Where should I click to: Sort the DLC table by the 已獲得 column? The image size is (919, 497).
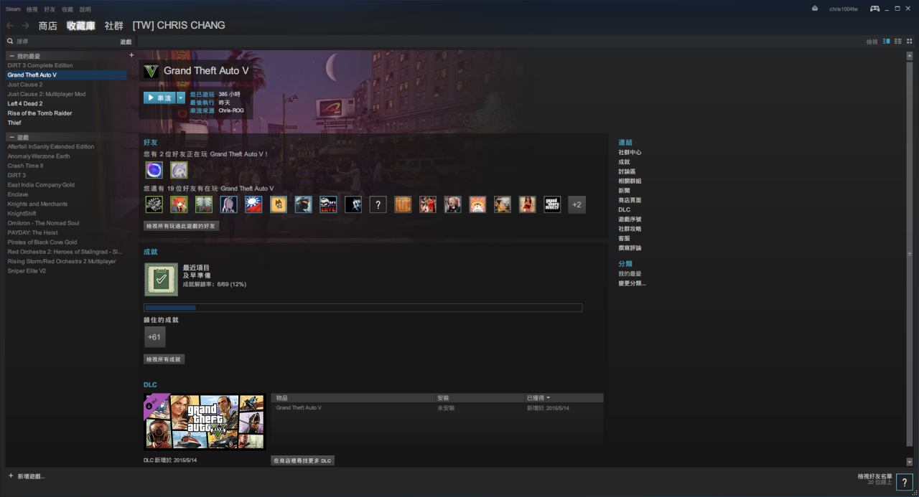click(x=538, y=397)
